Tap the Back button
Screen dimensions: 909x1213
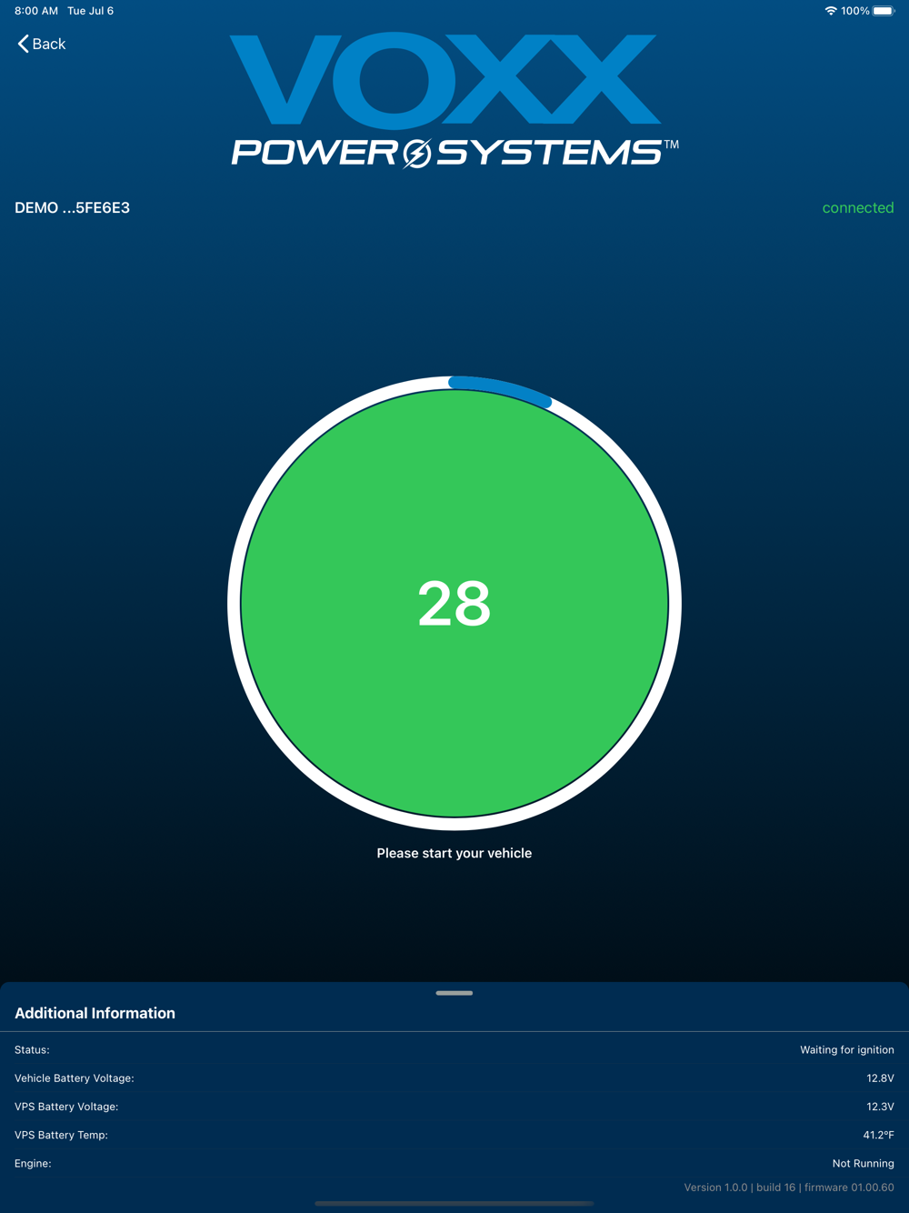click(42, 44)
